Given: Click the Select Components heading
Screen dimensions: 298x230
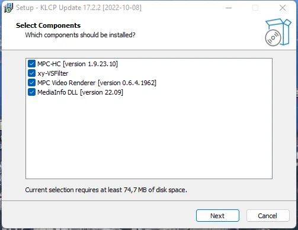Looking at the screenshot, I should click(48, 25).
